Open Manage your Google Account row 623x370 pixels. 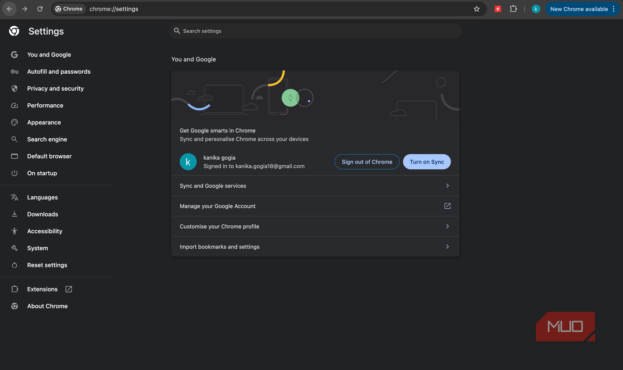(x=315, y=206)
